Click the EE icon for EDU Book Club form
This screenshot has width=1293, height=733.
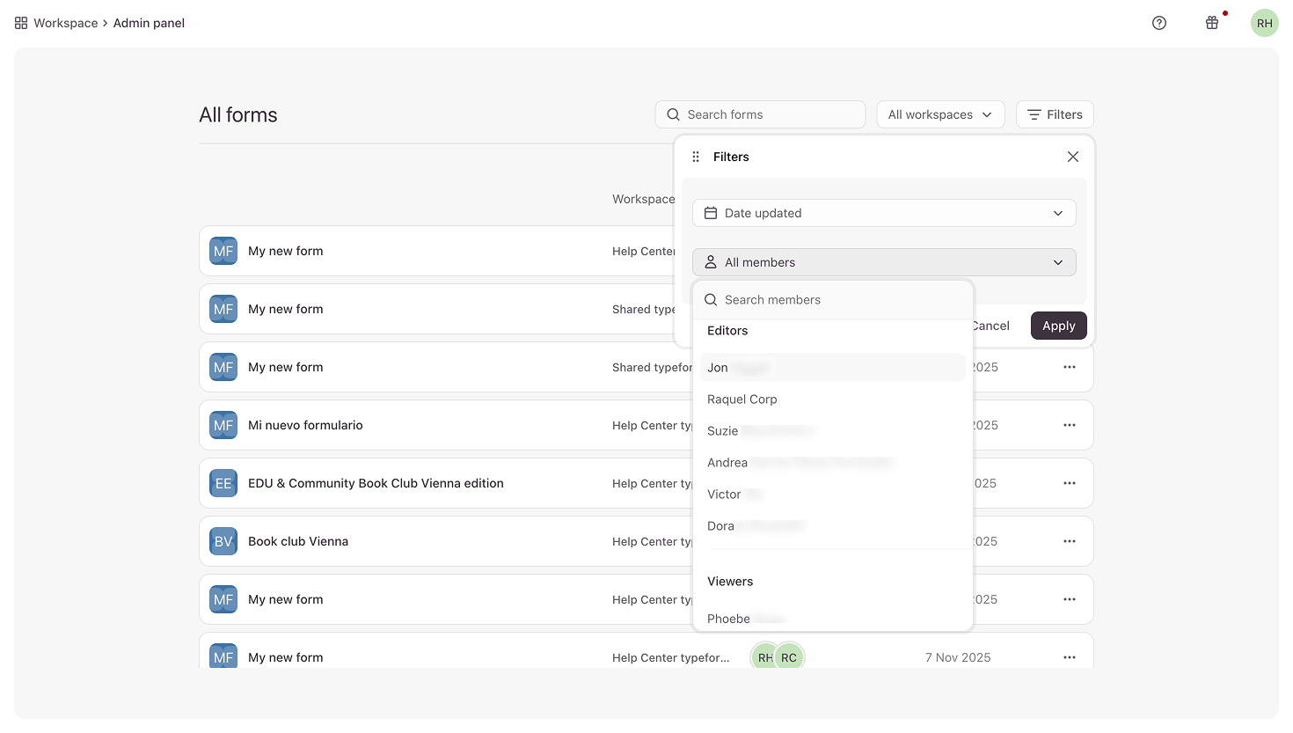coord(223,483)
